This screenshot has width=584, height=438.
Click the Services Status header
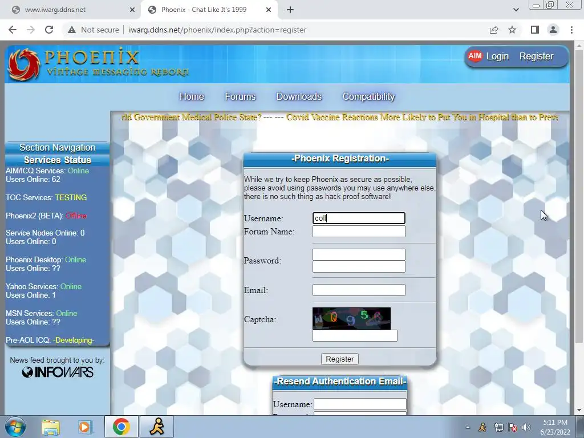coord(58,160)
